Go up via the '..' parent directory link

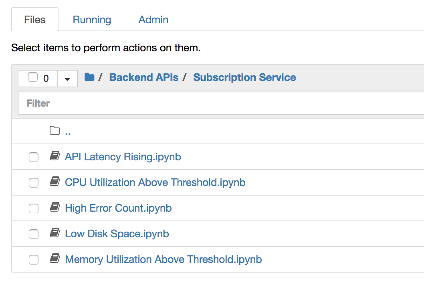click(x=68, y=131)
